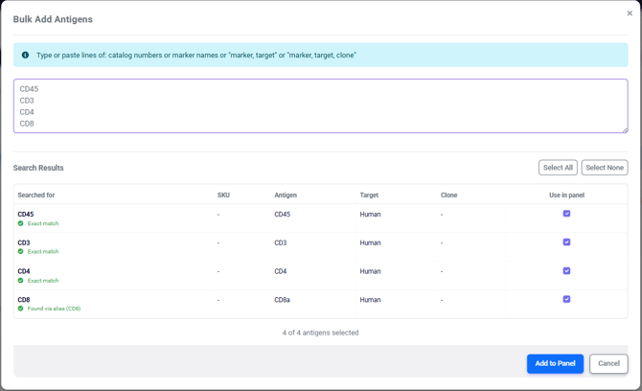Click the green check icon under CD8
This screenshot has width=642, height=391.
pyautogui.click(x=20, y=309)
